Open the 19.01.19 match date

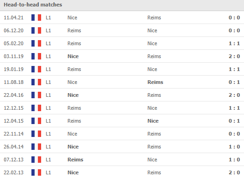coord(13,69)
